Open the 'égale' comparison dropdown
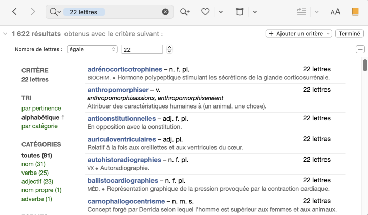368x215 pixels. click(92, 49)
